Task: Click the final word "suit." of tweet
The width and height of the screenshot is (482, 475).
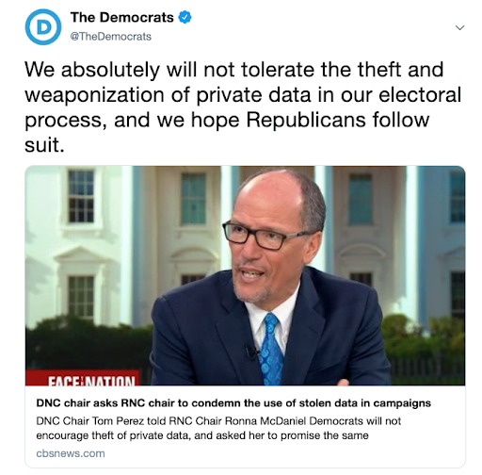Action: point(44,145)
